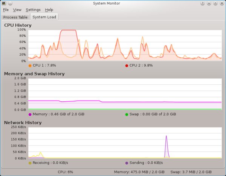
Task: Click the CPU 1 : 7.8% label
Action: coord(44,65)
